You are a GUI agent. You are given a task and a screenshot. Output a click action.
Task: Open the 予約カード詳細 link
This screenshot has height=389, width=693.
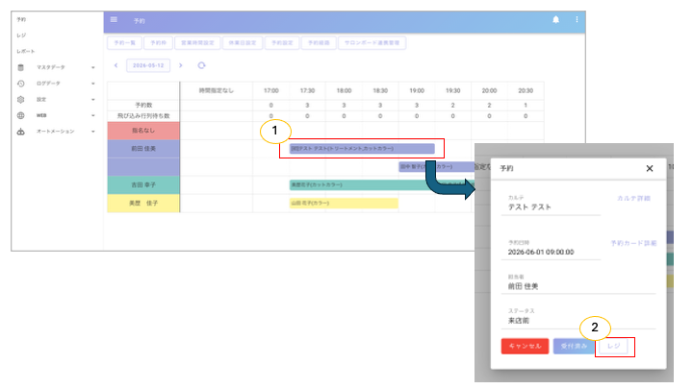633,243
